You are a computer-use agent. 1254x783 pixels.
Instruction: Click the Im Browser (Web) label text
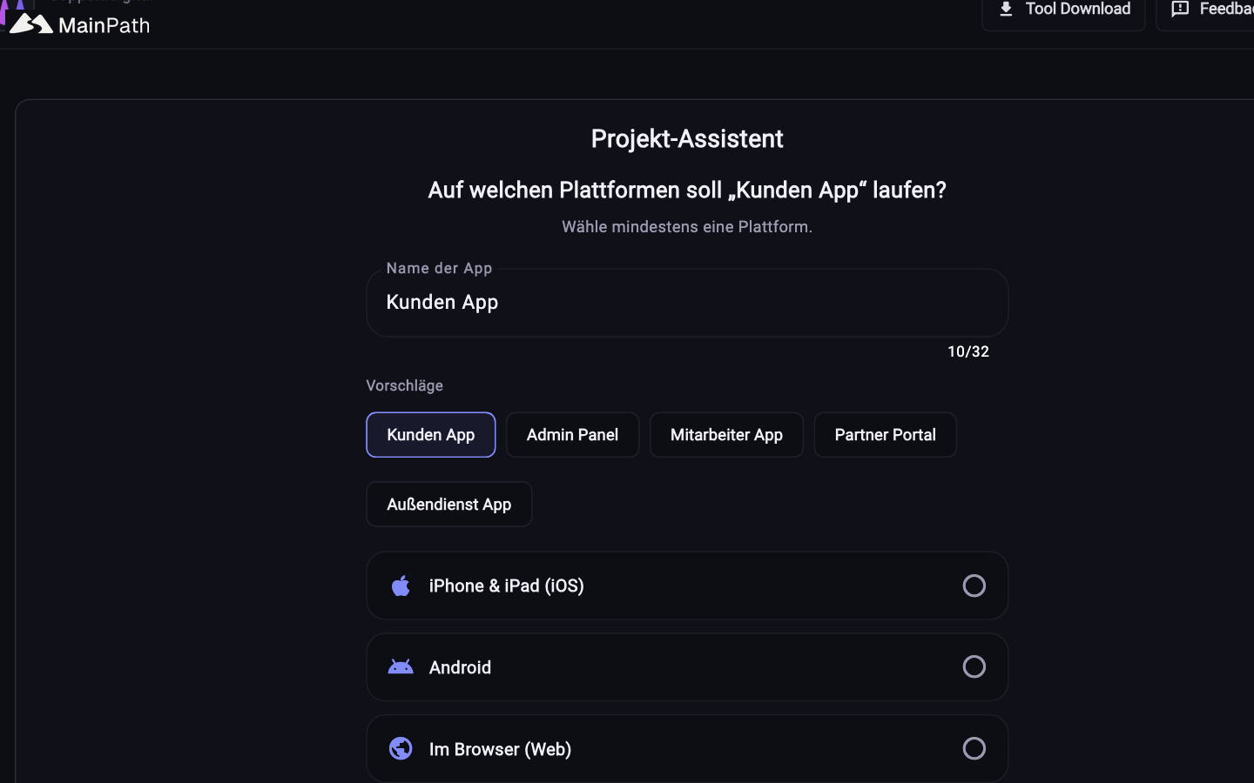[500, 749]
